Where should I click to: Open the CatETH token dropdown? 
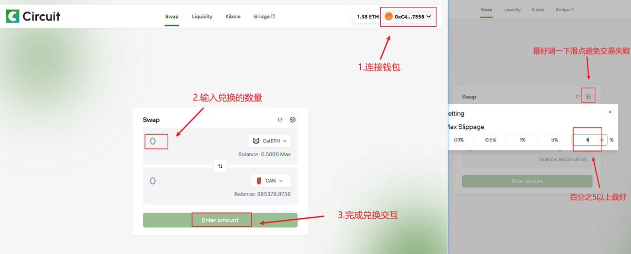270,141
